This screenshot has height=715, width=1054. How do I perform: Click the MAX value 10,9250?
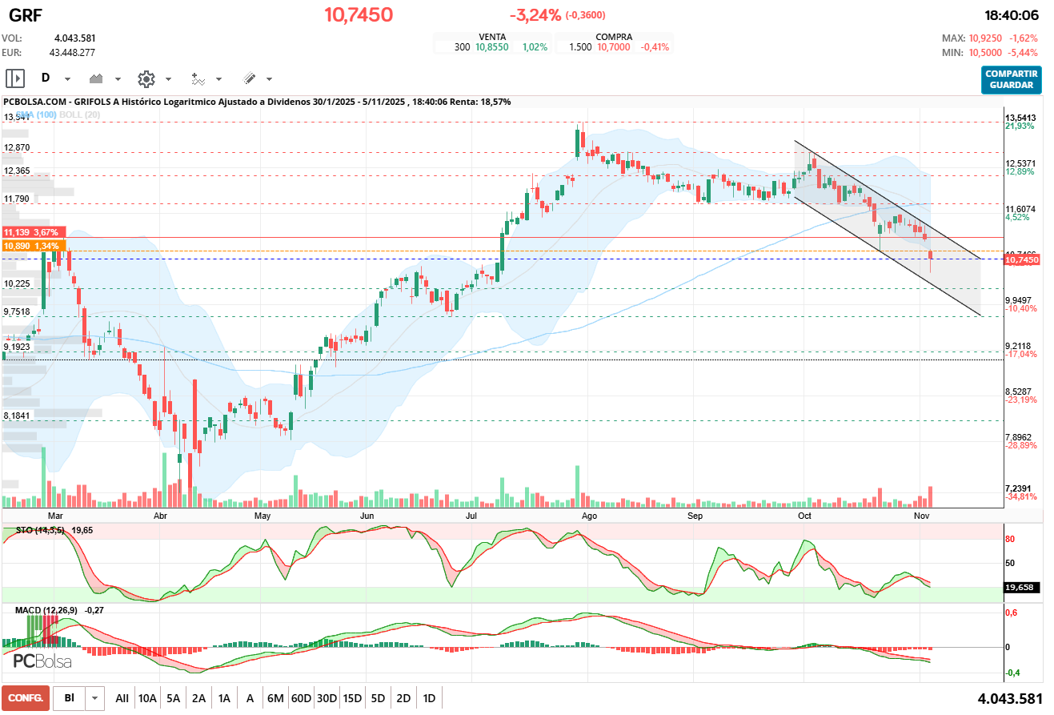click(x=985, y=38)
